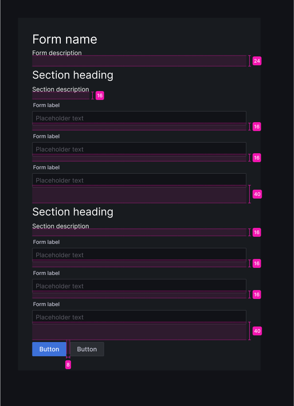Click the 16 badge beside Section description
This screenshot has height=406, width=294.
pos(100,96)
